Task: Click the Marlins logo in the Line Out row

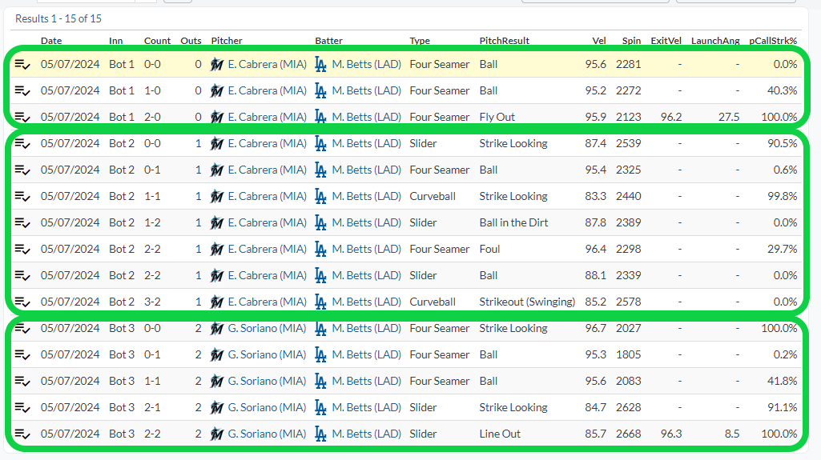Action: [217, 434]
